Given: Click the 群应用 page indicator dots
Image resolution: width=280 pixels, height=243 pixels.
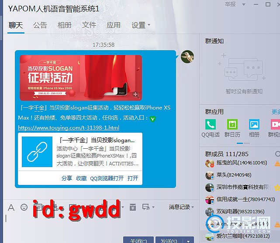Looking at the screenshot, I should [x=243, y=143].
